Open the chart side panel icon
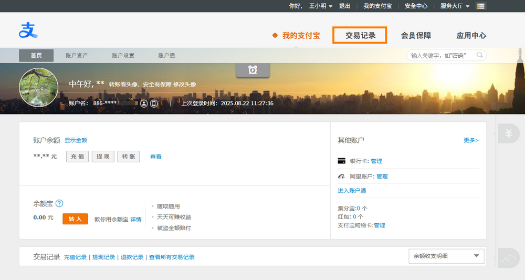Viewport: 525px width, 280px height. (509, 258)
